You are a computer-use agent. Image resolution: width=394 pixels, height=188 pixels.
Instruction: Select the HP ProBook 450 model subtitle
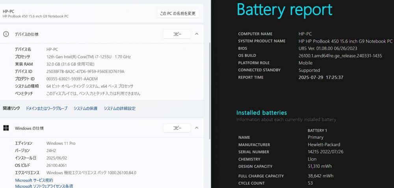35,16
